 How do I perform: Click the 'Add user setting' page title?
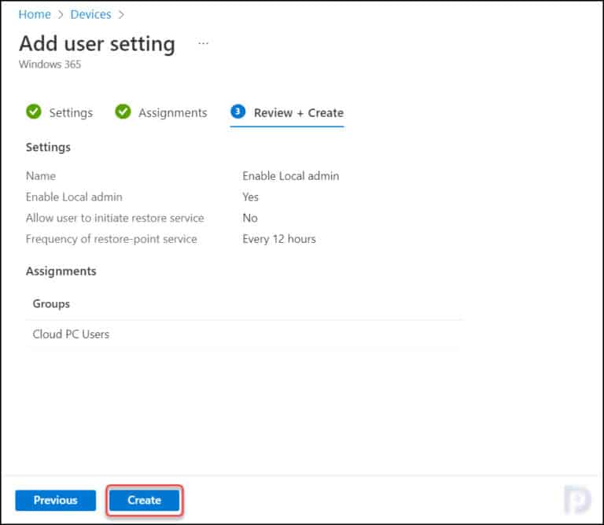97,43
